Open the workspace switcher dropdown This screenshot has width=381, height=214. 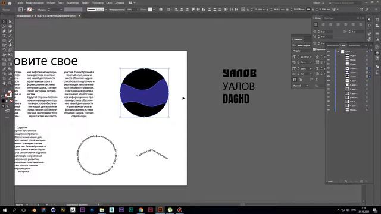318,2
